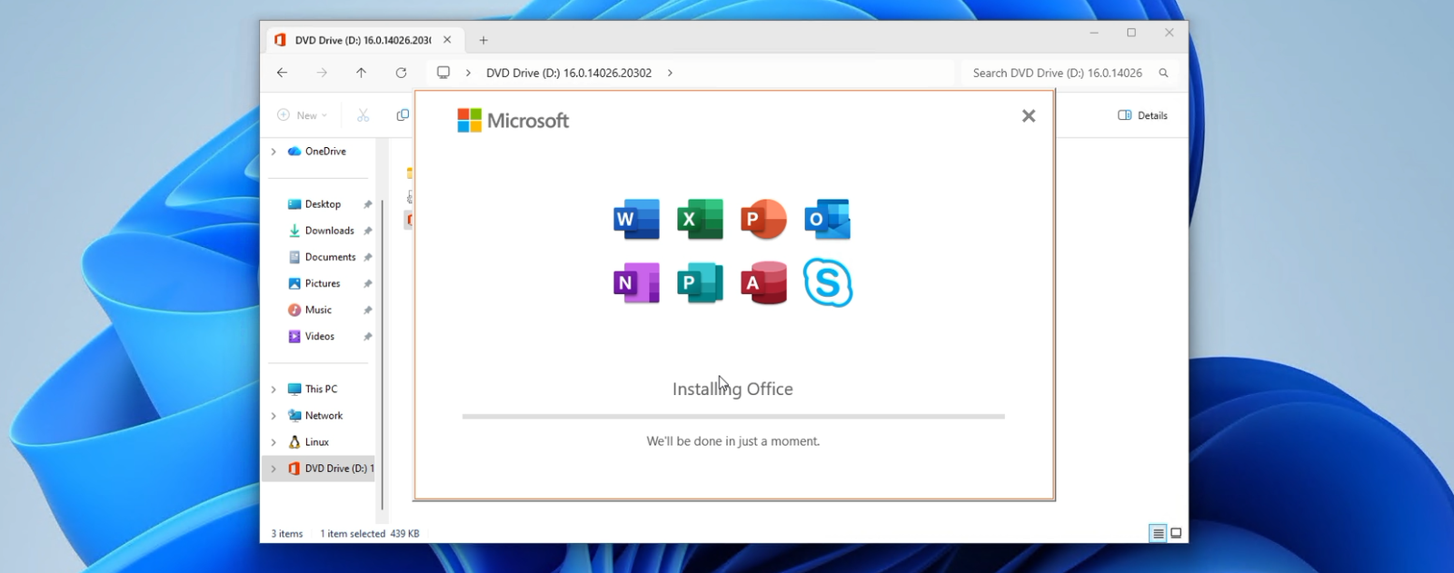Open Pictures in navigation pane
1454x573 pixels.
(x=314, y=283)
